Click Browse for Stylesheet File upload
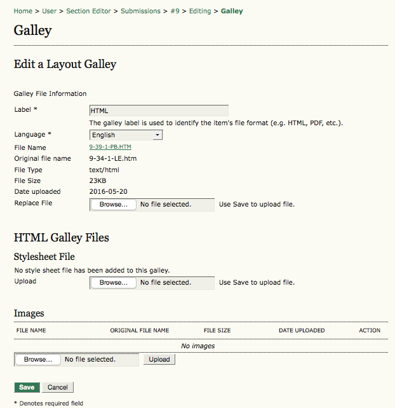395x408 pixels. click(x=114, y=283)
